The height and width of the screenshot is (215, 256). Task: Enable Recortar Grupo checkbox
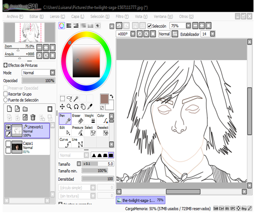pyautogui.click(x=5, y=94)
